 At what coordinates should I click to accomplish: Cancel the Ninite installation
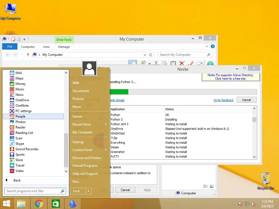246,100
